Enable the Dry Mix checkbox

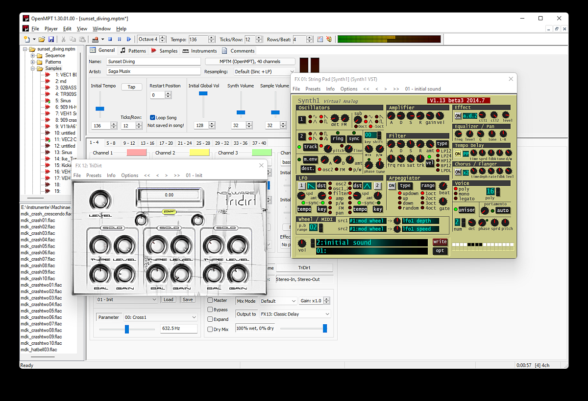(210, 329)
